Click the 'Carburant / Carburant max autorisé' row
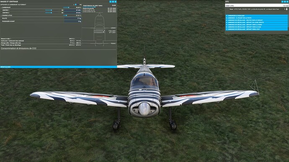The image size is (289, 162). coord(41,41)
